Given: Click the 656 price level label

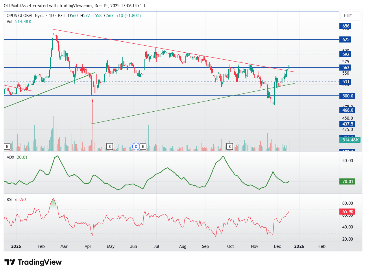Looking at the screenshot, I should [x=346, y=26].
